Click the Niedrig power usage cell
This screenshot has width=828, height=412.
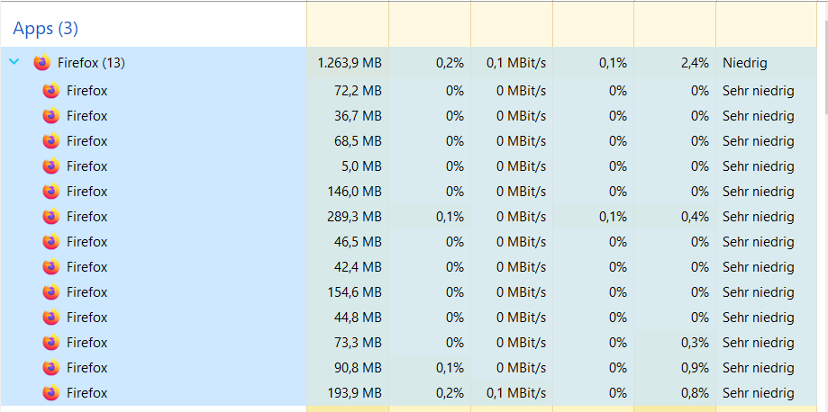pyautogui.click(x=744, y=63)
